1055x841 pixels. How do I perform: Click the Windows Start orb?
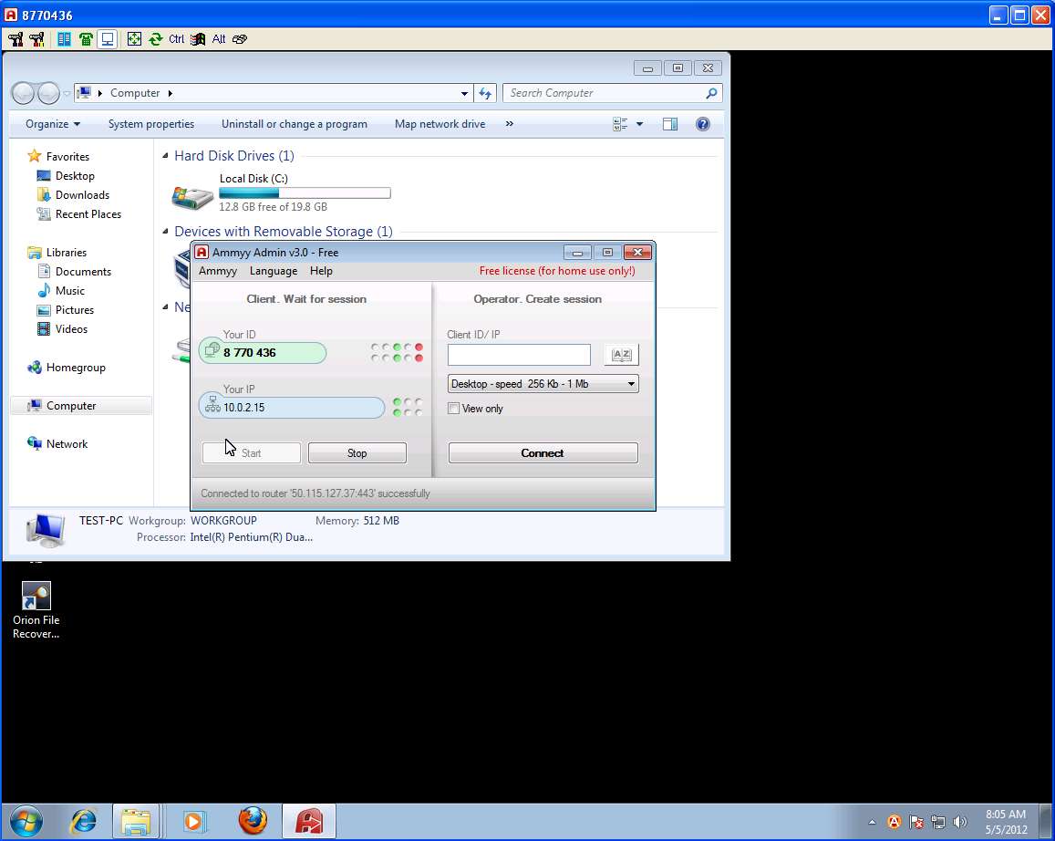coord(27,822)
